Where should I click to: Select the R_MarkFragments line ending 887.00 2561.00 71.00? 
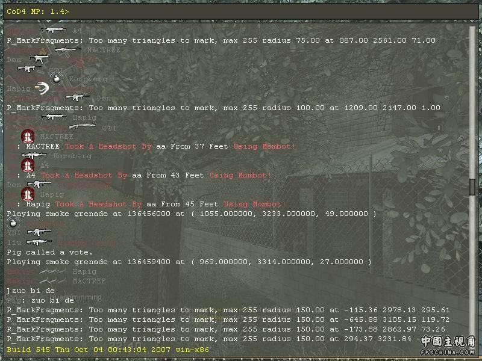pyautogui.click(x=221, y=40)
